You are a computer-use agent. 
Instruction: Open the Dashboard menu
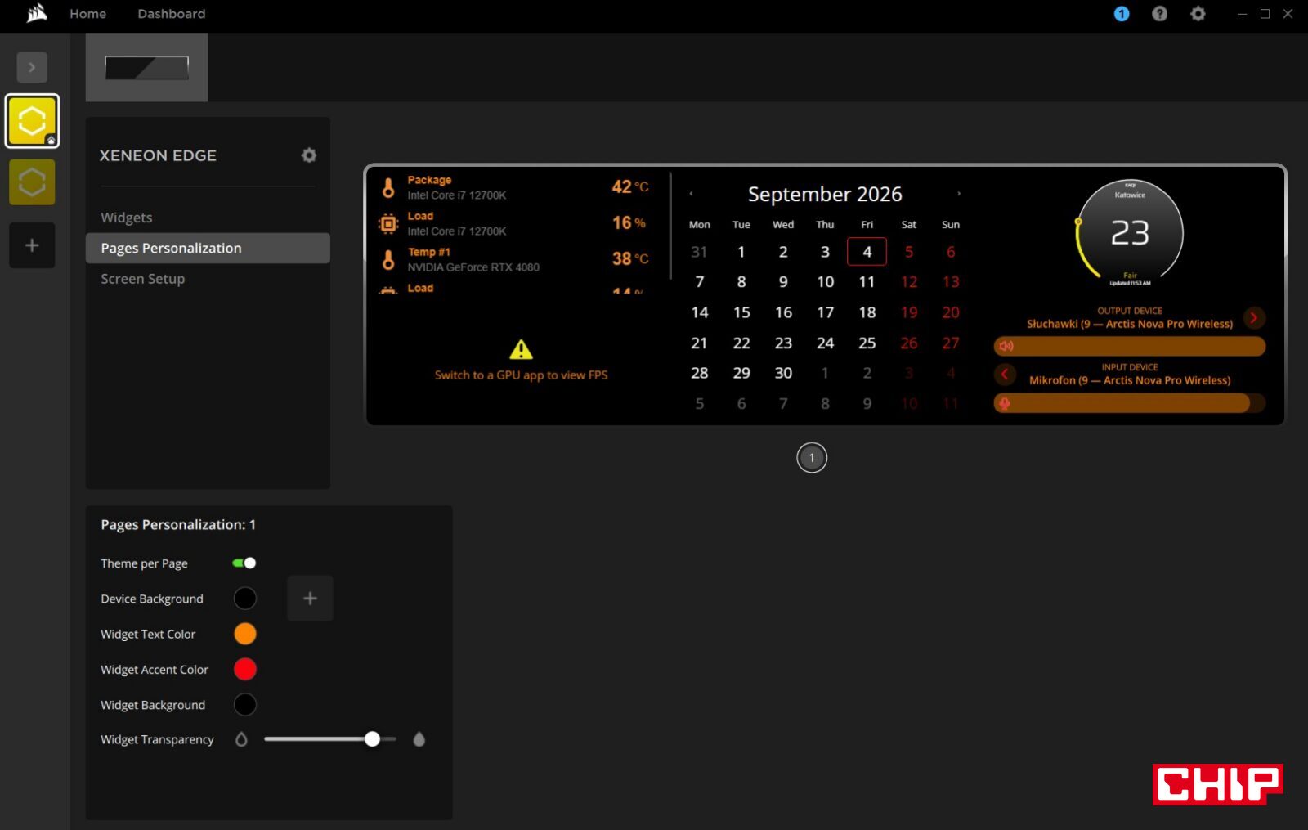[x=172, y=14]
